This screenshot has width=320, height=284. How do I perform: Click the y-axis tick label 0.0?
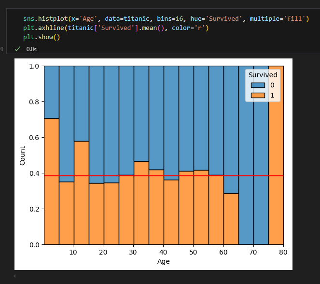point(34,245)
